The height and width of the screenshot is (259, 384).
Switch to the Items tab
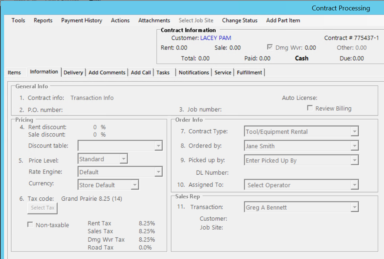click(14, 72)
